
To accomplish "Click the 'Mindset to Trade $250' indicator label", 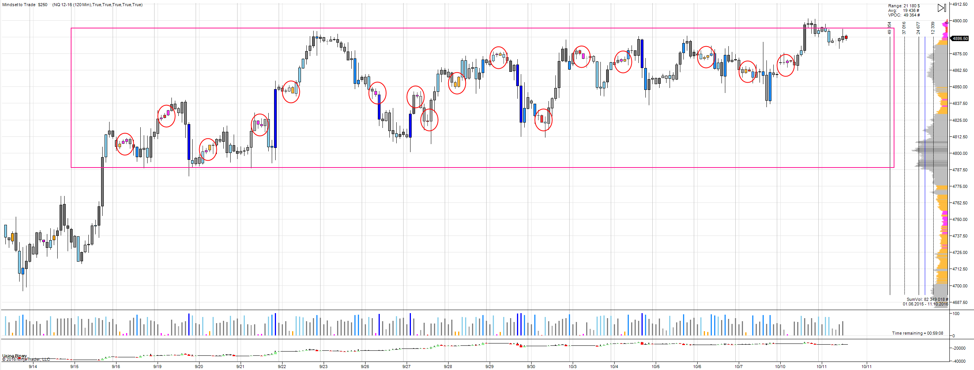I will point(25,5).
